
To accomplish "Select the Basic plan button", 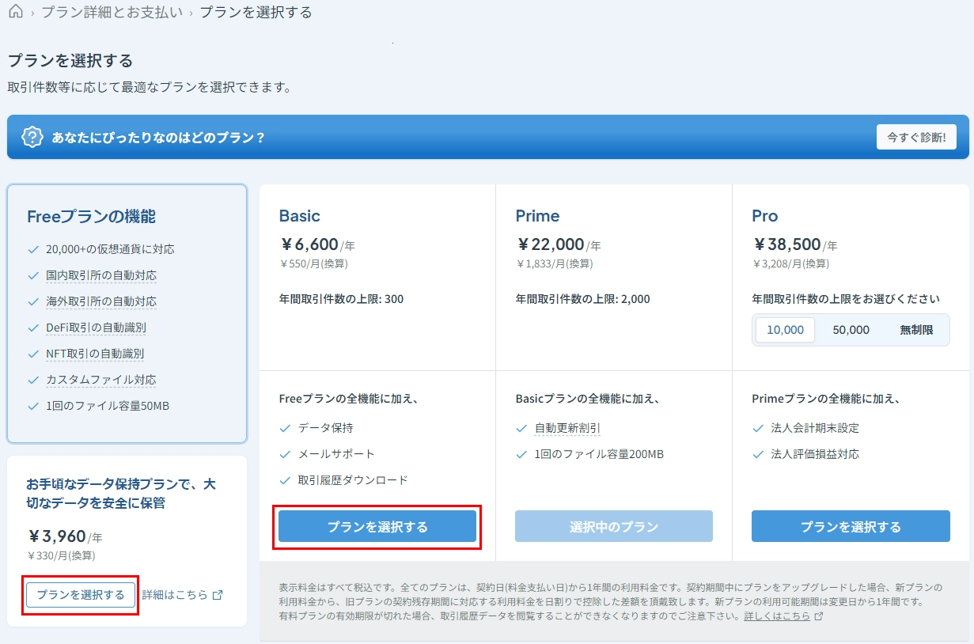I will [x=377, y=526].
